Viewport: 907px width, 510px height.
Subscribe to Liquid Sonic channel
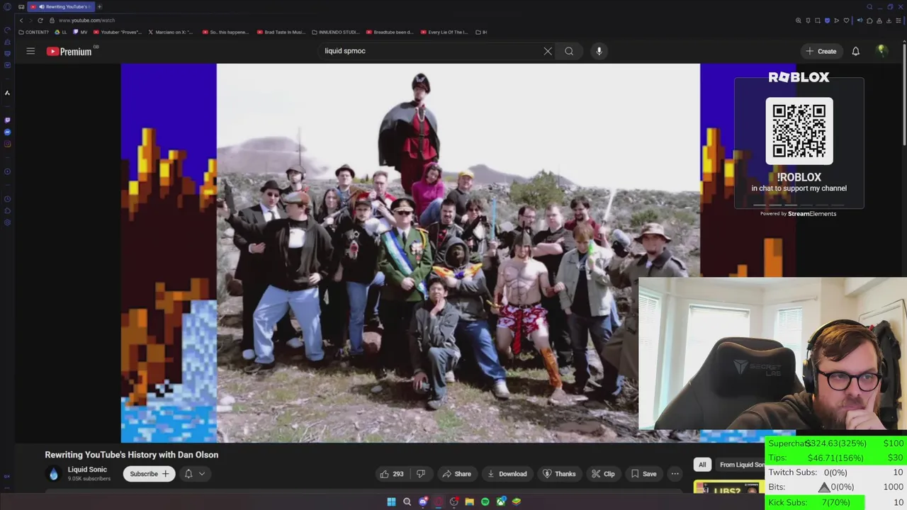(149, 474)
